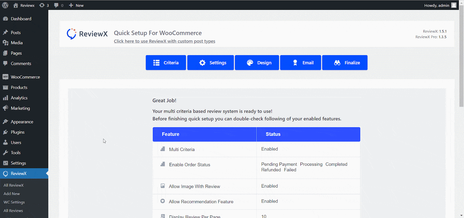The image size is (464, 218).
Task: Open All ReviewX submenu link
Action: pyautogui.click(x=13, y=185)
